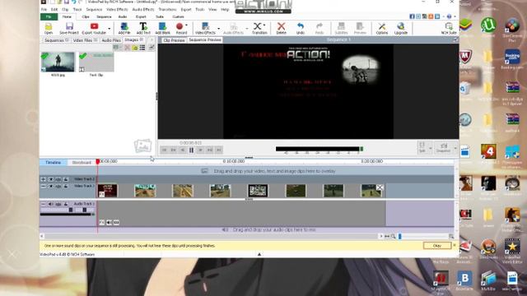Open the Transitions menu in menu bar
Image resolution: width=527 pixels, height=296 pixels.
167,9
